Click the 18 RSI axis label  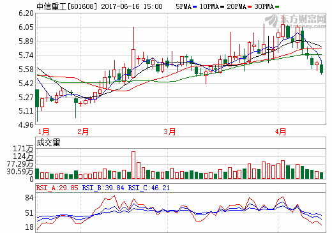(x=29, y=227)
